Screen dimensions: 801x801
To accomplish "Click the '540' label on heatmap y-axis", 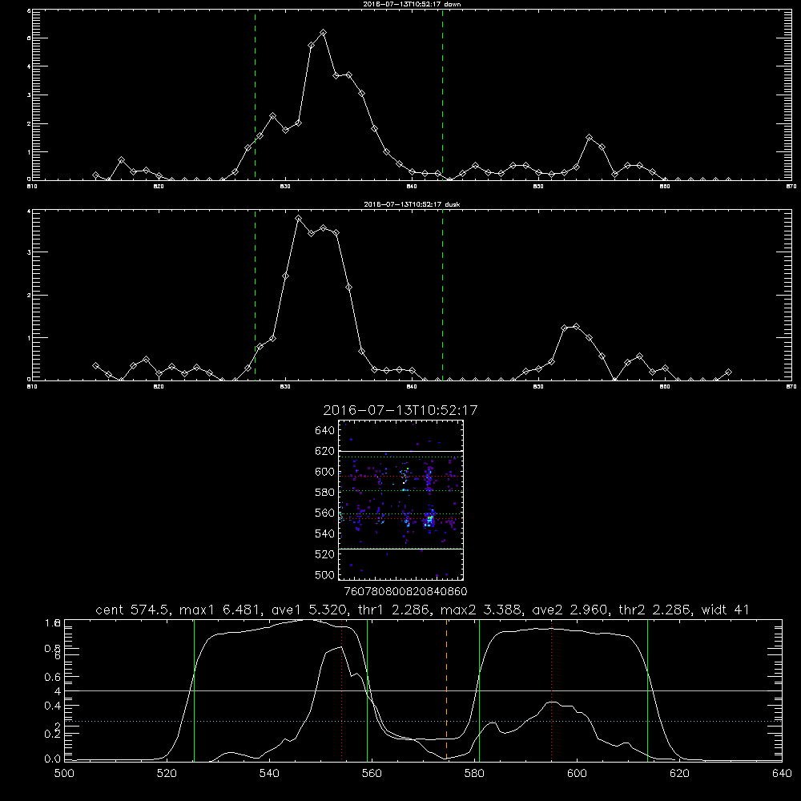I will click(325, 533).
